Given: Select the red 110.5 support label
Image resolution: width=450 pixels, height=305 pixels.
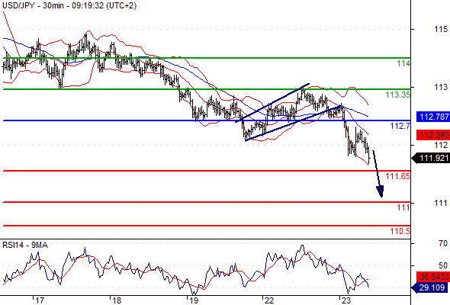Looking at the screenshot, I should (x=400, y=231).
